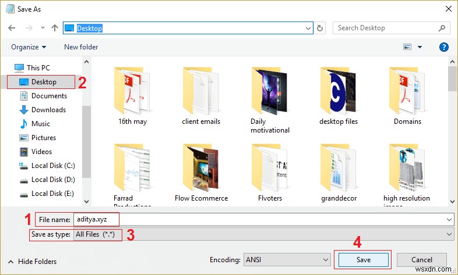Select the client emails folder

tap(201, 97)
